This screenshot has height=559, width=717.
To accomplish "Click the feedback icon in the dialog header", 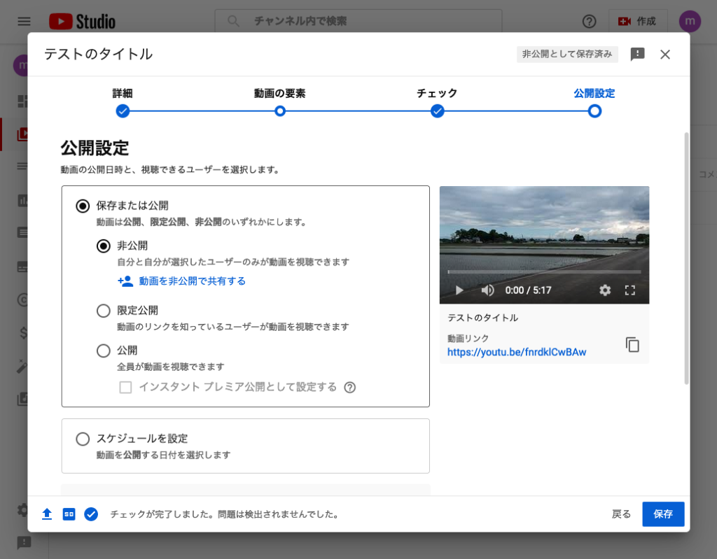I will coord(637,54).
